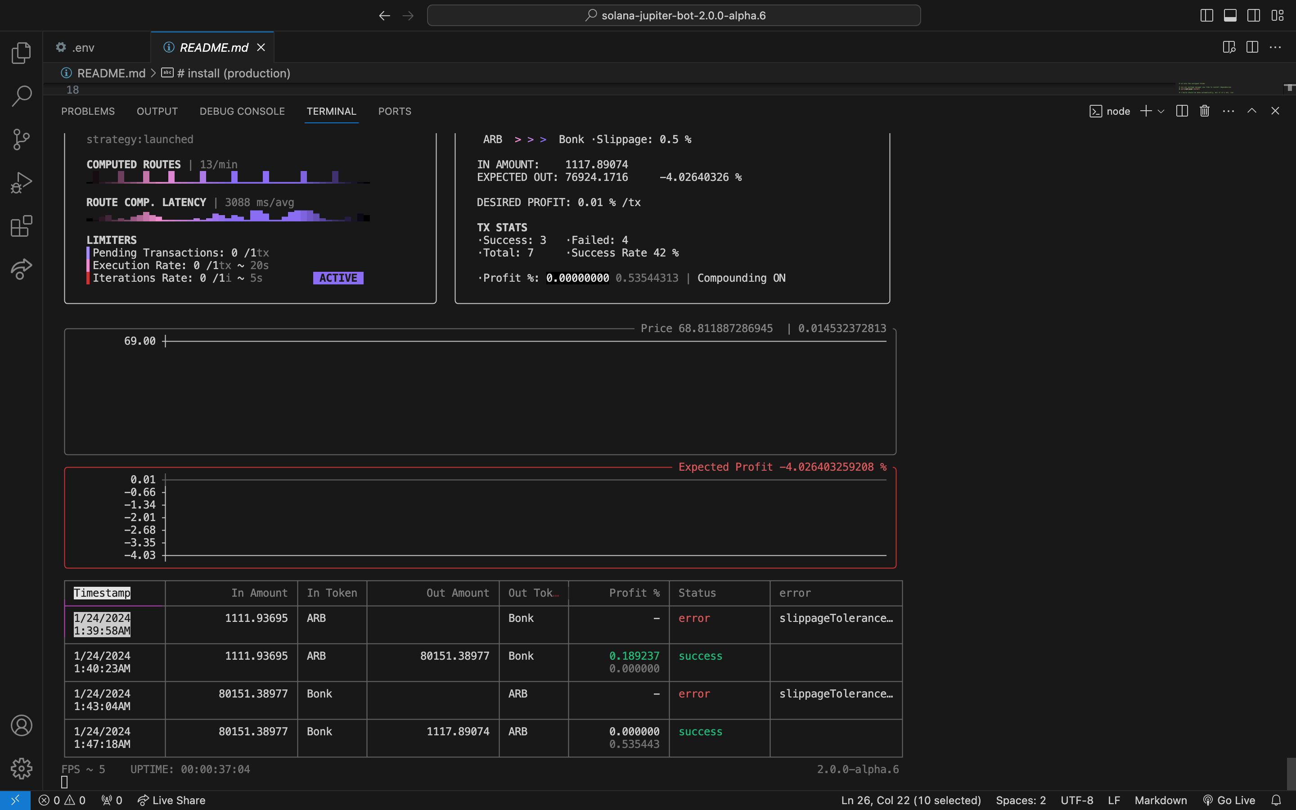Open Search from the activity bar
This screenshot has height=810, width=1296.
(21, 96)
